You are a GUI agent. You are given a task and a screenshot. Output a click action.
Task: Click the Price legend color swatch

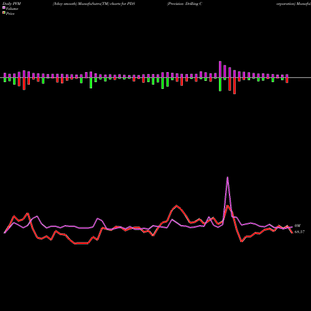point(4,13)
